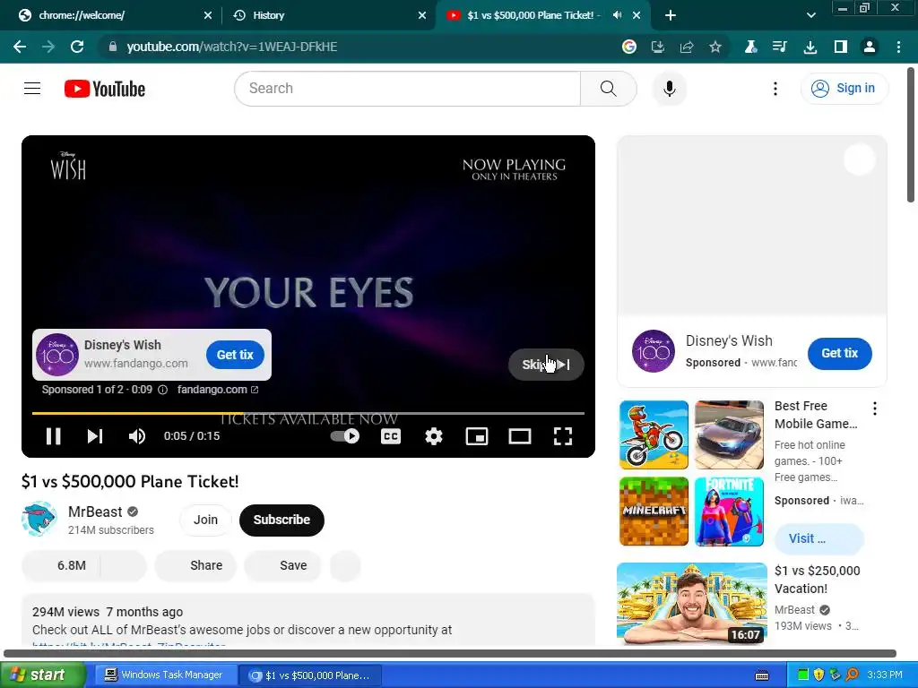Viewport: 918px width, 688px height.
Task: Save video to playlist
Action: point(282,566)
